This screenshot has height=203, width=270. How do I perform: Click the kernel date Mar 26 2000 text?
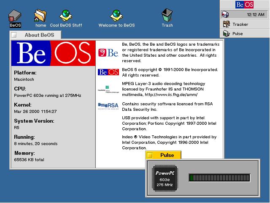click(x=35, y=112)
